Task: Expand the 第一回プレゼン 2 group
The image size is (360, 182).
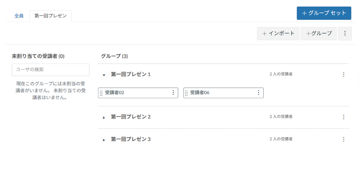Action: (x=104, y=118)
